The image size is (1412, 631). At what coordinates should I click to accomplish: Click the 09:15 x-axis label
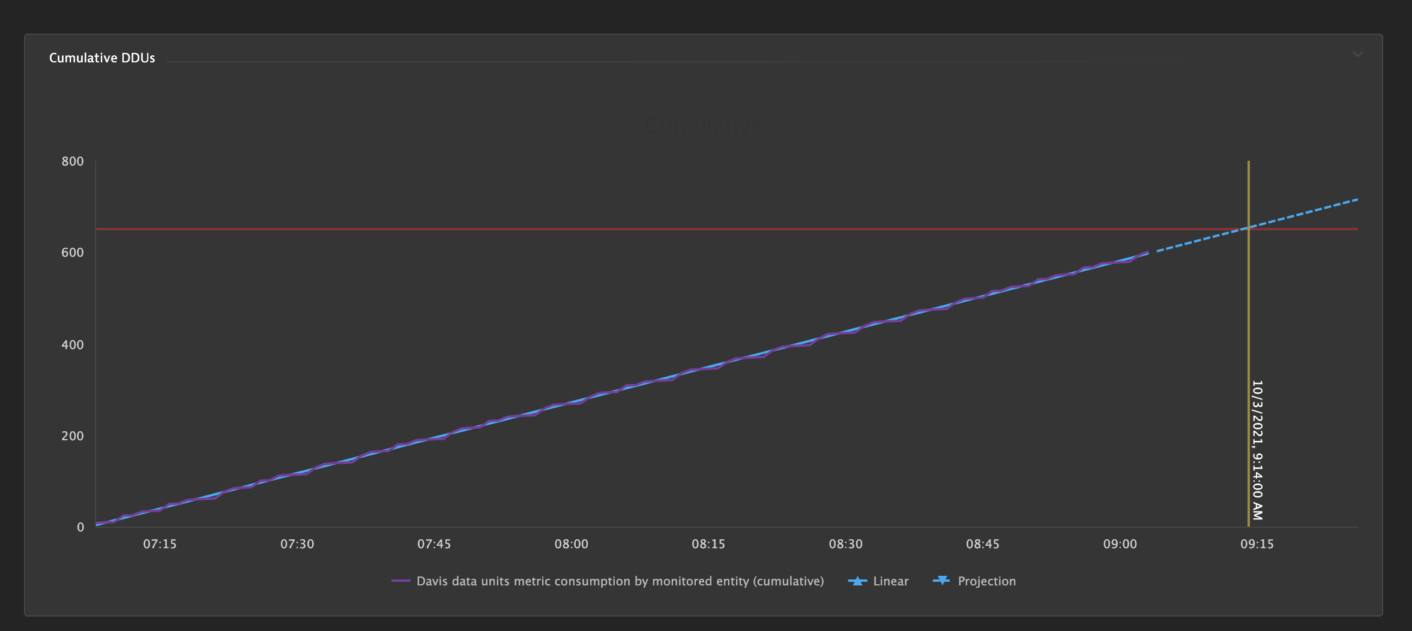[1257, 544]
